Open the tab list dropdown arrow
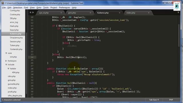183x103 pixels. coord(178,12)
